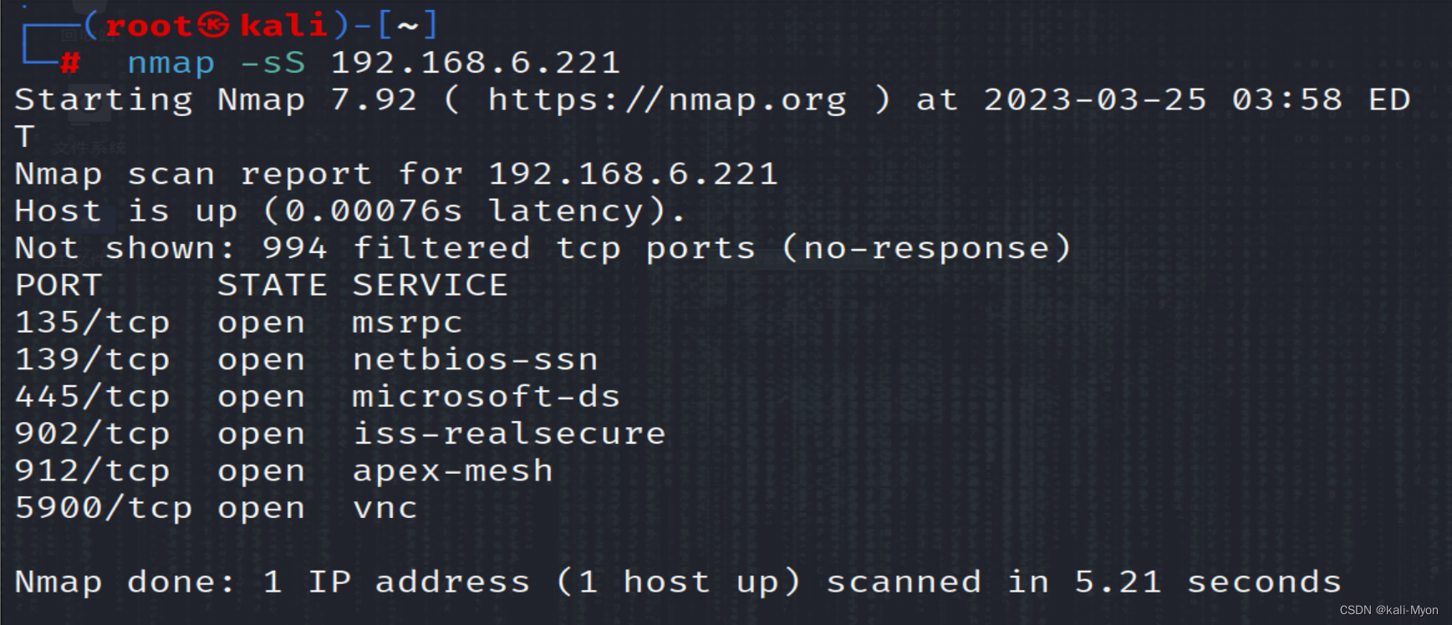Click the -sS flag in the command
This screenshot has width=1452, height=625.
click(273, 64)
